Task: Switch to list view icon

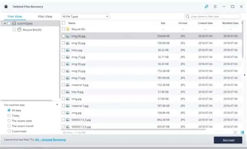Action: coord(242,132)
